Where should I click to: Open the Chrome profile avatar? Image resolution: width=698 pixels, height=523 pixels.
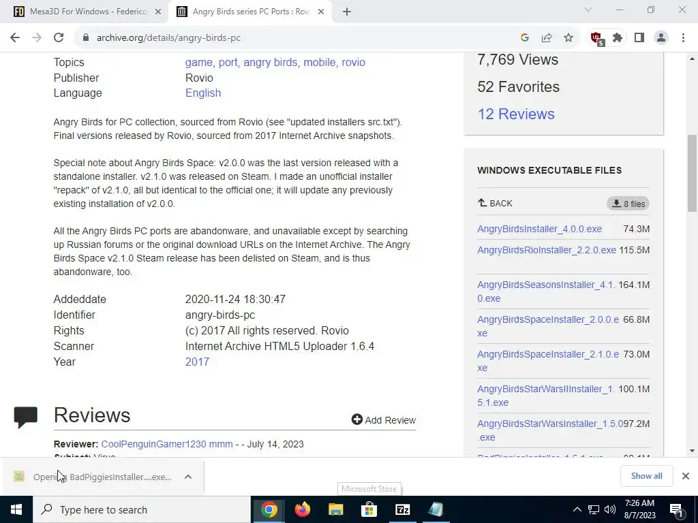coord(661,38)
